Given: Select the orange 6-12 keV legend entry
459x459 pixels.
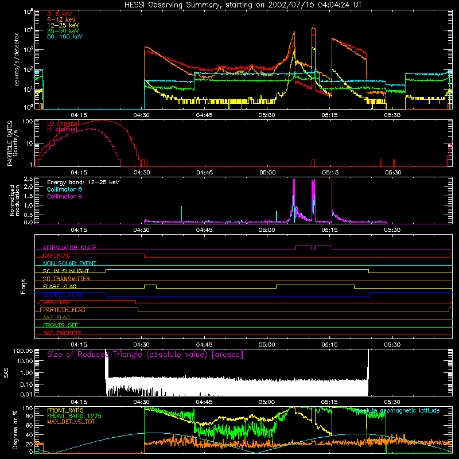Looking at the screenshot, I should pyautogui.click(x=61, y=20).
